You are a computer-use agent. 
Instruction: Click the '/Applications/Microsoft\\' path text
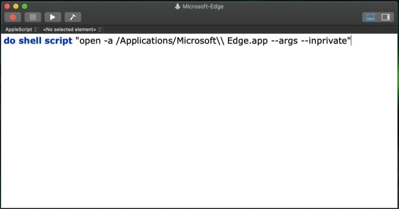click(170, 41)
